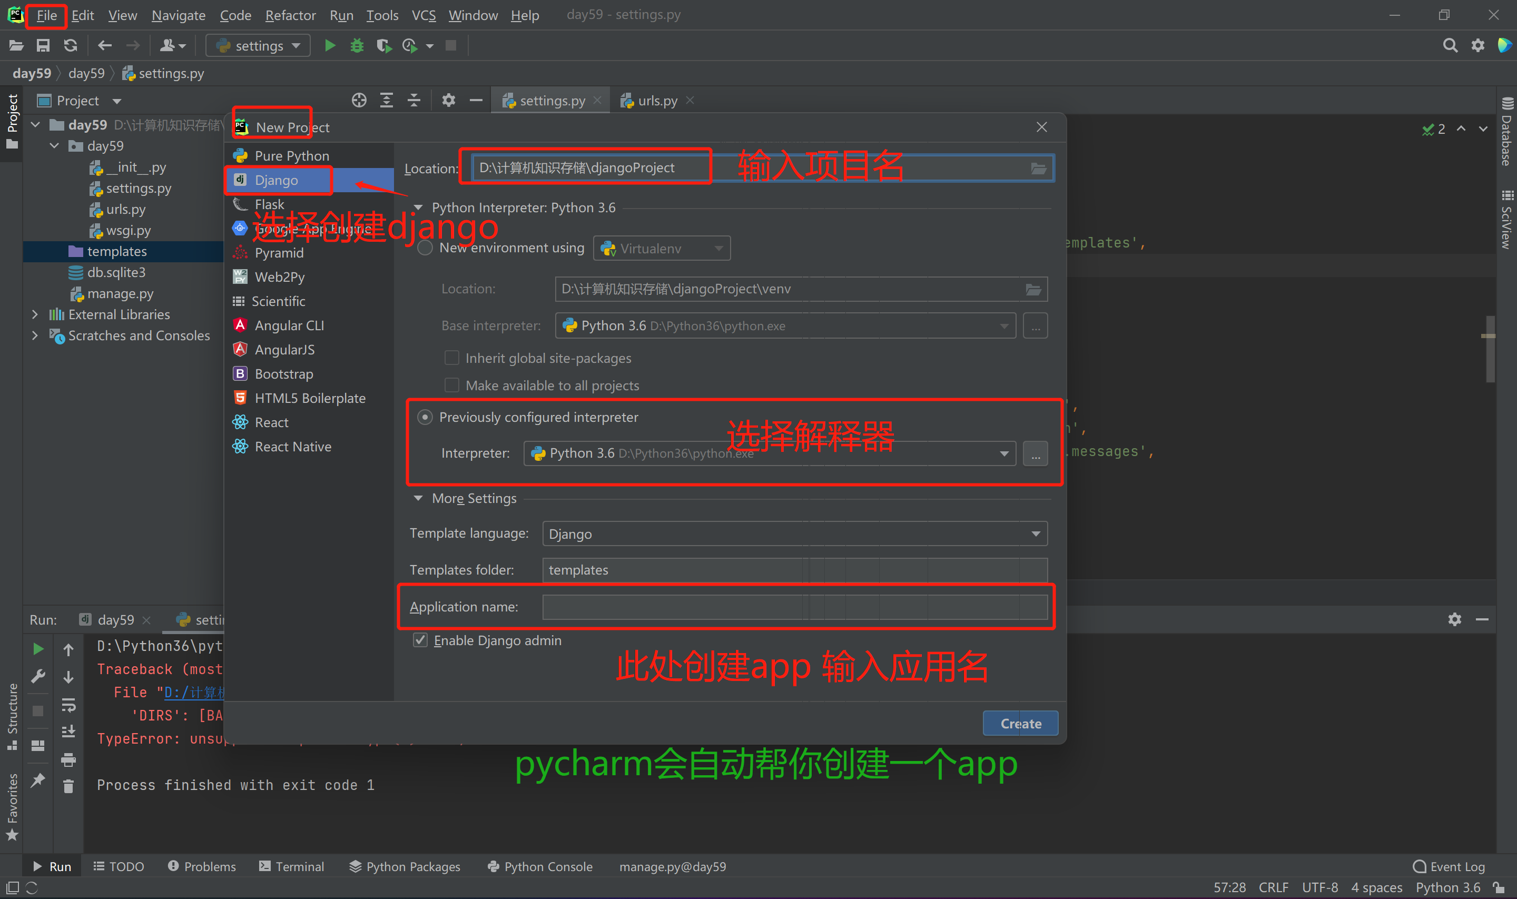Click UTF-8 encoding in status bar
Viewport: 1517px width, 899px height.
click(1320, 887)
